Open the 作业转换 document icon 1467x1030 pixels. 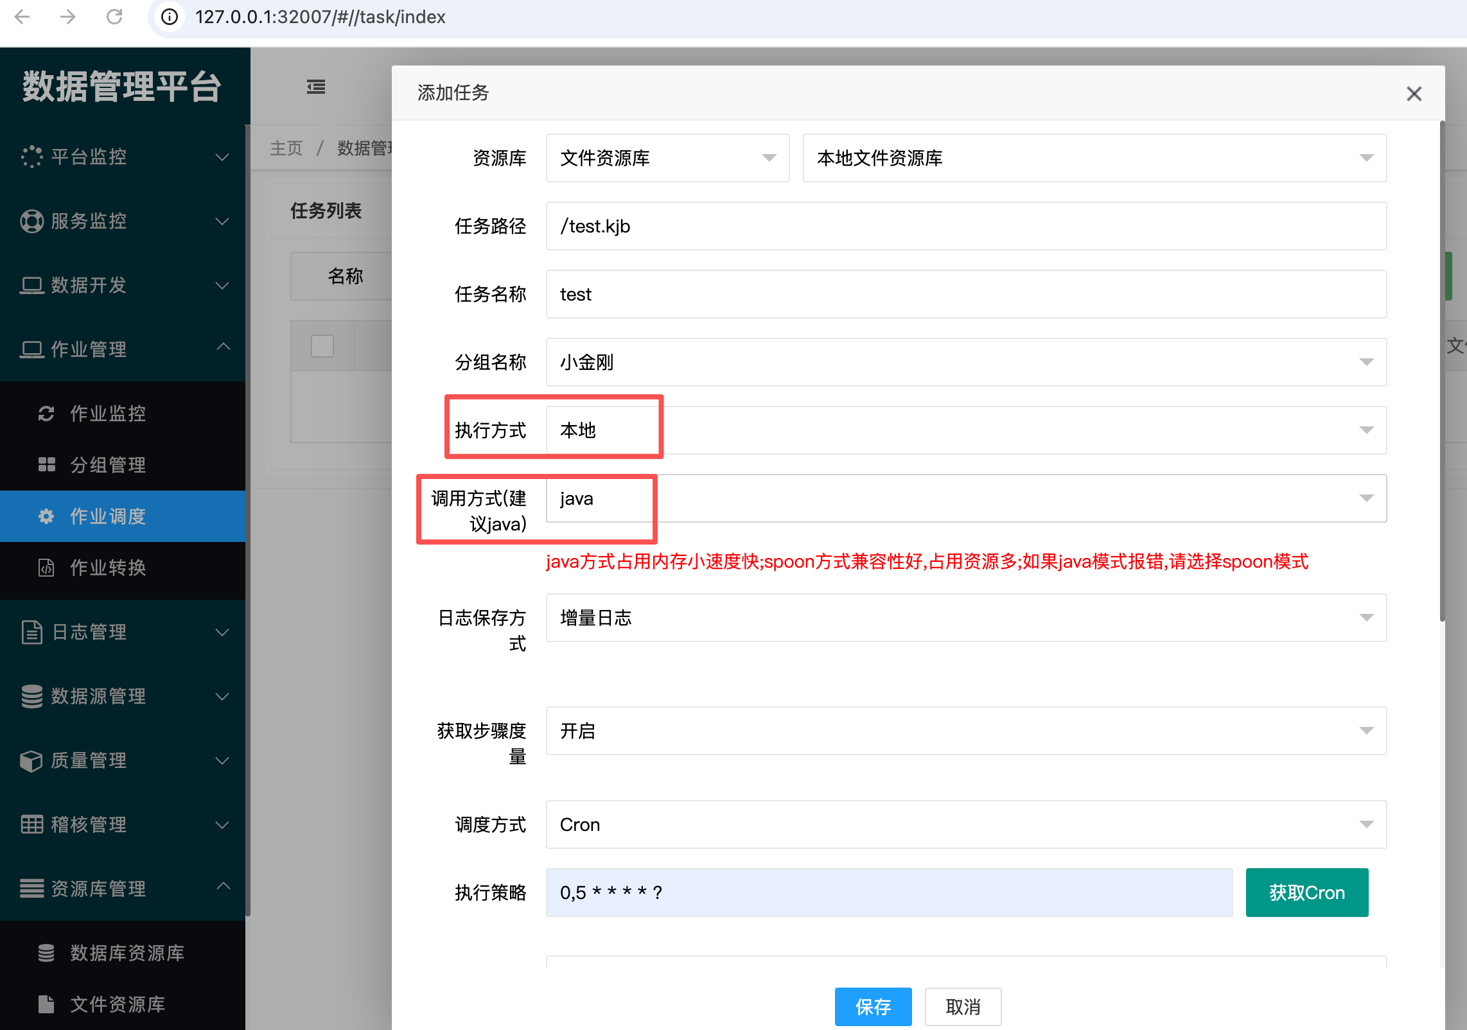46,568
